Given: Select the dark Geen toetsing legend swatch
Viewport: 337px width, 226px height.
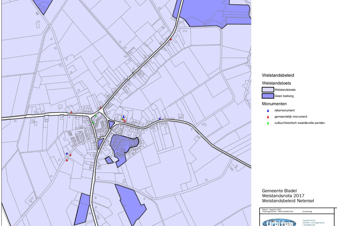Looking at the screenshot, I should click(x=268, y=96).
